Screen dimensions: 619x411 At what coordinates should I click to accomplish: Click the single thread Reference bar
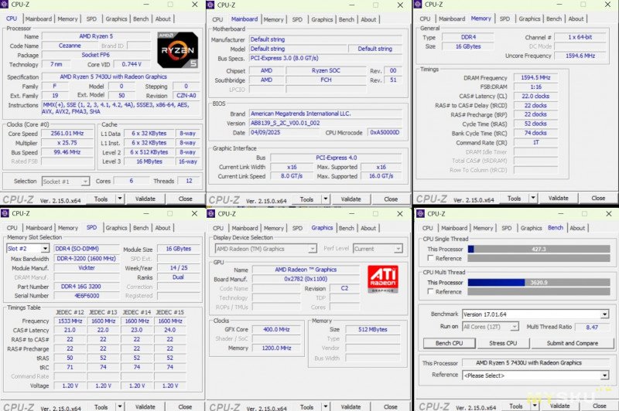point(539,258)
